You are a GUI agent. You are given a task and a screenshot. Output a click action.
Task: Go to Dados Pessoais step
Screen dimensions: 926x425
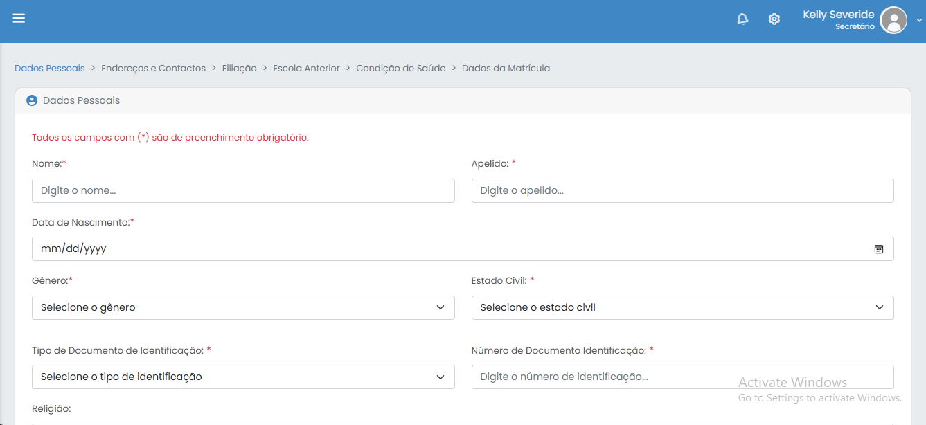[x=50, y=69]
